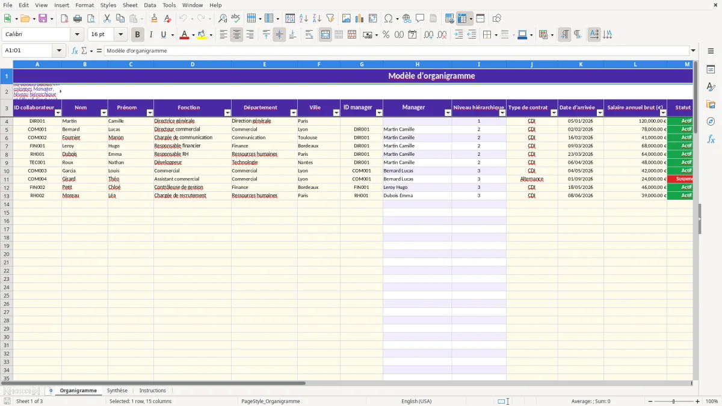Toggle Wrap Text button
This screenshot has width=722, height=406.
click(x=309, y=35)
